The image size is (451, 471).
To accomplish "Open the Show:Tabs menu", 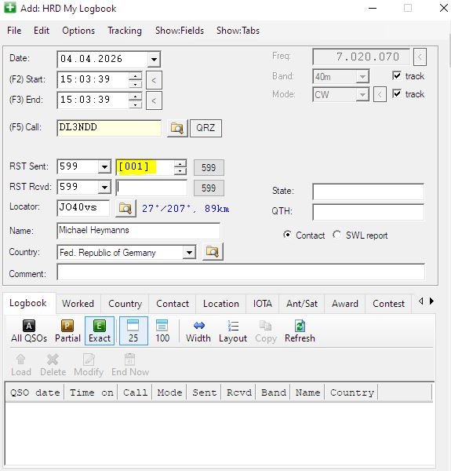I will (x=238, y=31).
